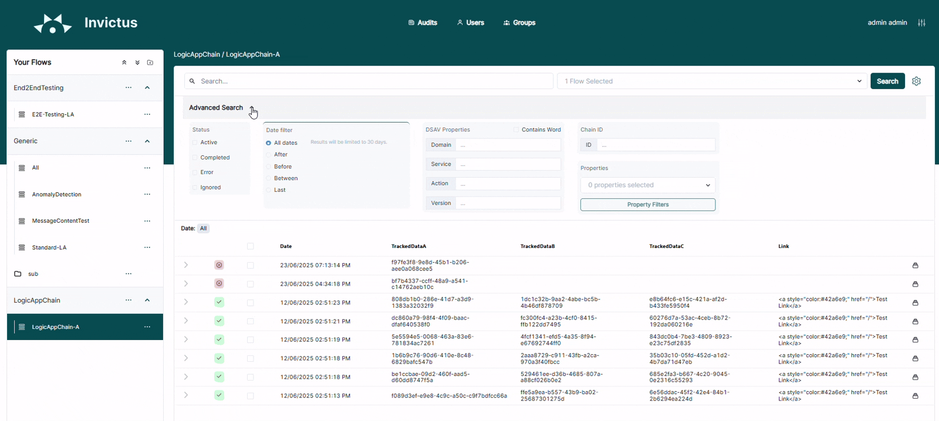Check the Contains Word checkbox

coord(516,130)
